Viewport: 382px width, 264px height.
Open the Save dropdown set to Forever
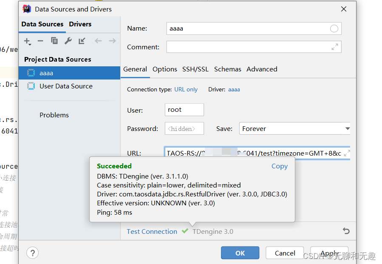pyautogui.click(x=348, y=128)
